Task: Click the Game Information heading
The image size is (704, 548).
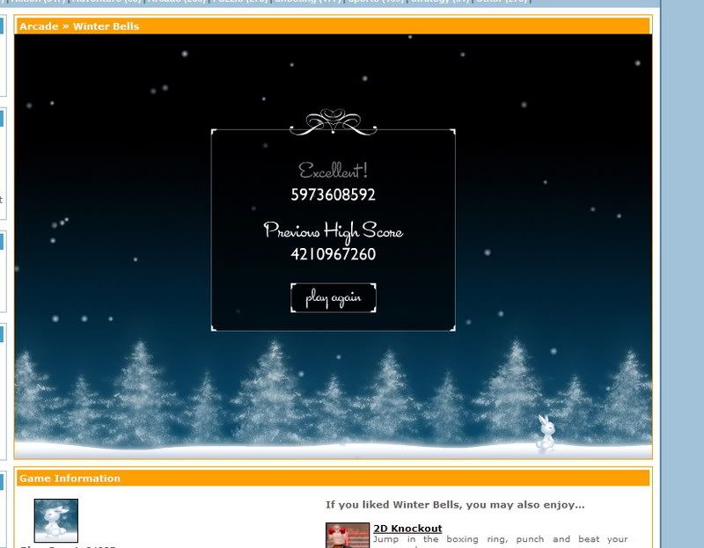Action: click(x=70, y=478)
